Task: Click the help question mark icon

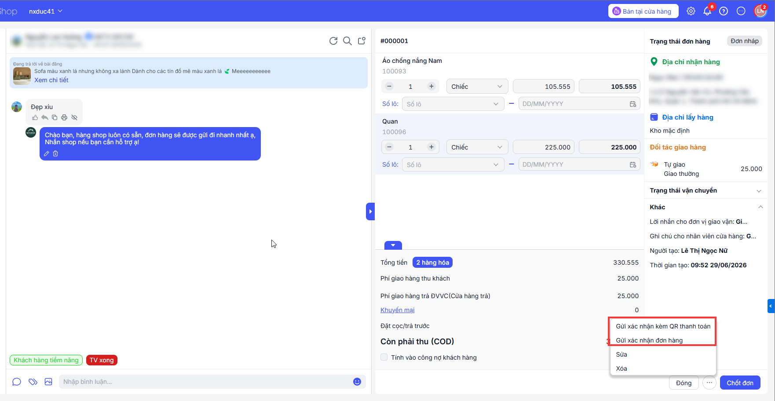Action: tap(724, 11)
